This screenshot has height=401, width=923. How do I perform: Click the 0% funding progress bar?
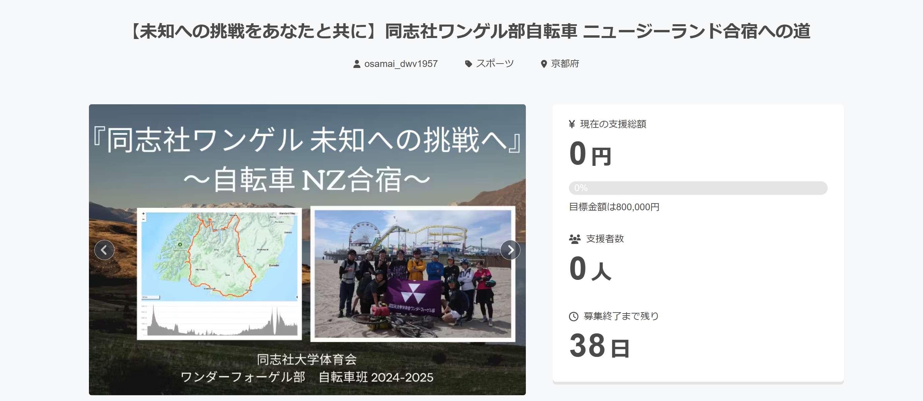698,188
